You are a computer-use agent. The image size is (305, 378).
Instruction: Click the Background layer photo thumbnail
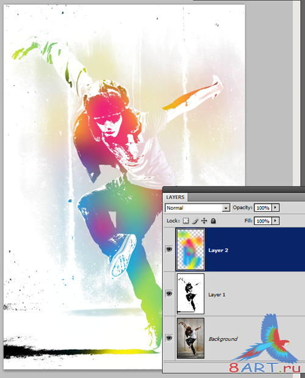190,338
